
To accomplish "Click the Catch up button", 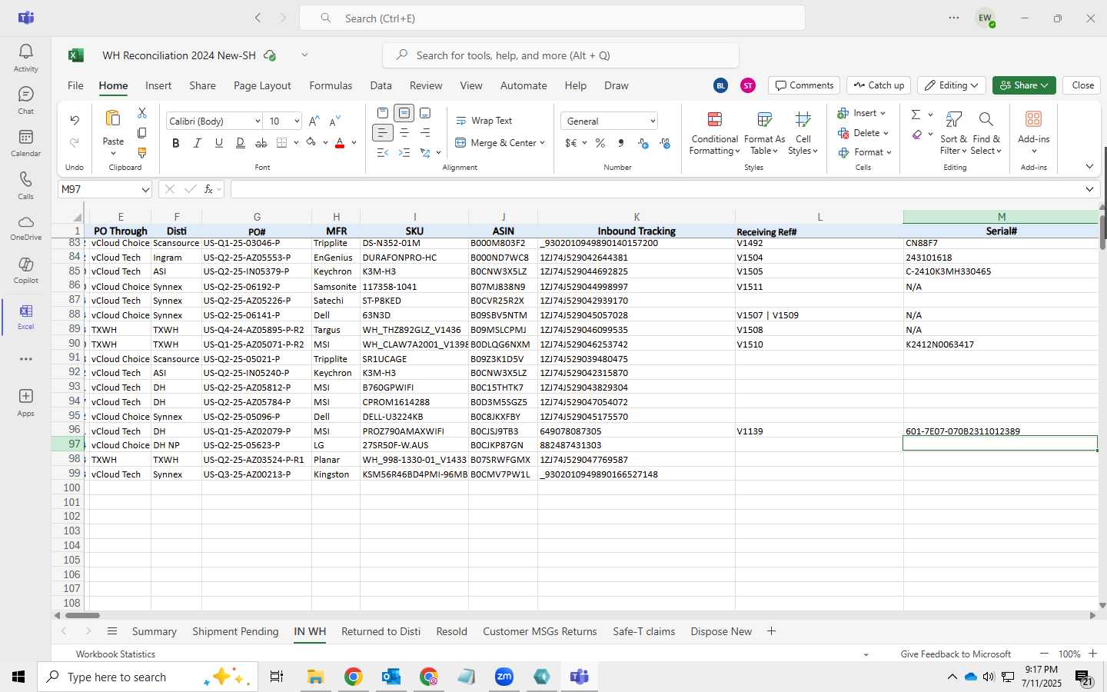I will (879, 85).
